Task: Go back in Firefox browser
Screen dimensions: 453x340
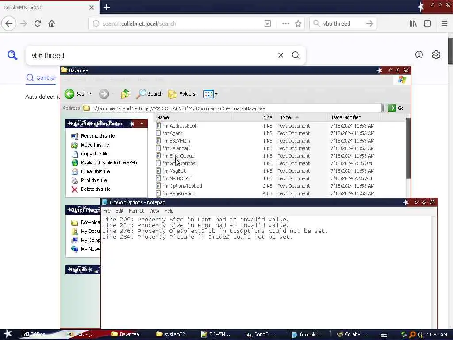Action: [x=9, y=23]
